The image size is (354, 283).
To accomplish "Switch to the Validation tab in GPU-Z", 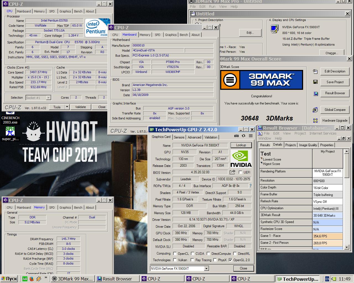I will tap(211, 137).
